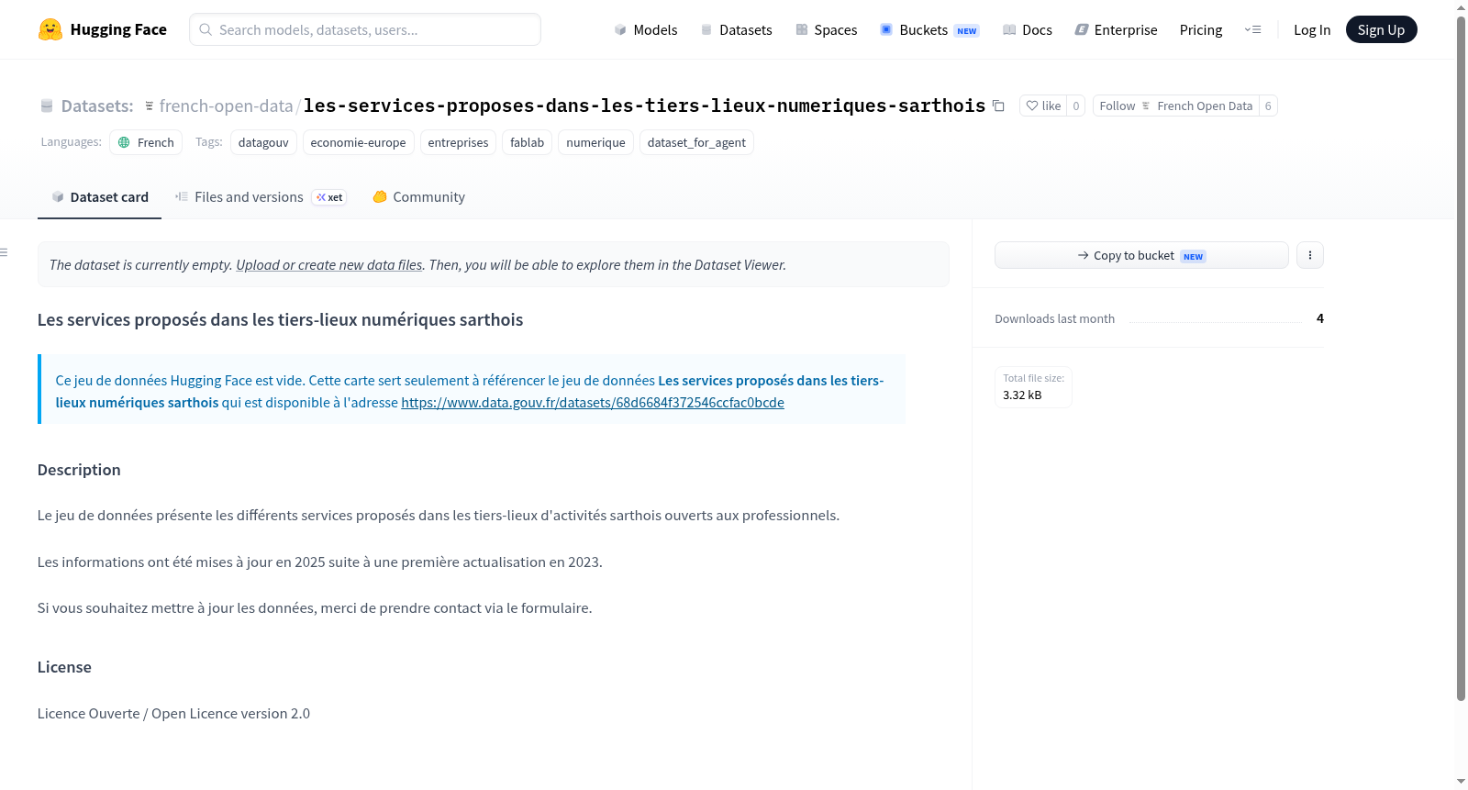The image size is (1468, 790).
Task: Click Licence Ouverte / Open Licence version 2.0
Action: pos(173,713)
